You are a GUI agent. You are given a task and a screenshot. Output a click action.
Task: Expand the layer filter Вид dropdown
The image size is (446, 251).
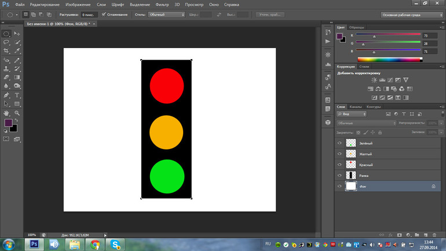(352, 114)
